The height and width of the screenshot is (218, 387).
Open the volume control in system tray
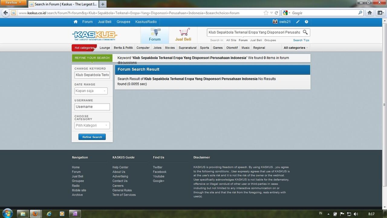click(356, 214)
